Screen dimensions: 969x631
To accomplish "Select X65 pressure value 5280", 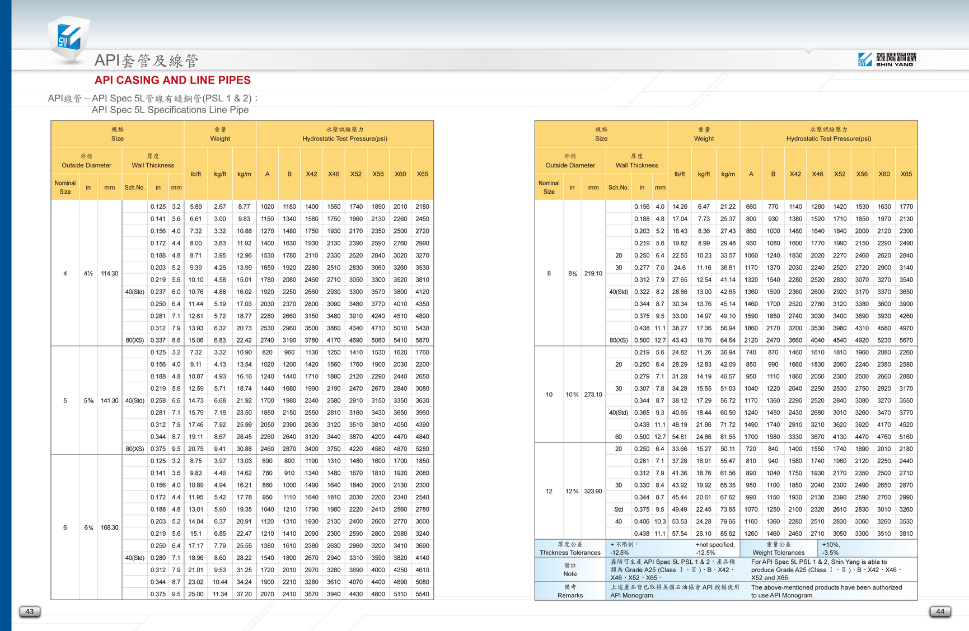I will click(x=422, y=448).
